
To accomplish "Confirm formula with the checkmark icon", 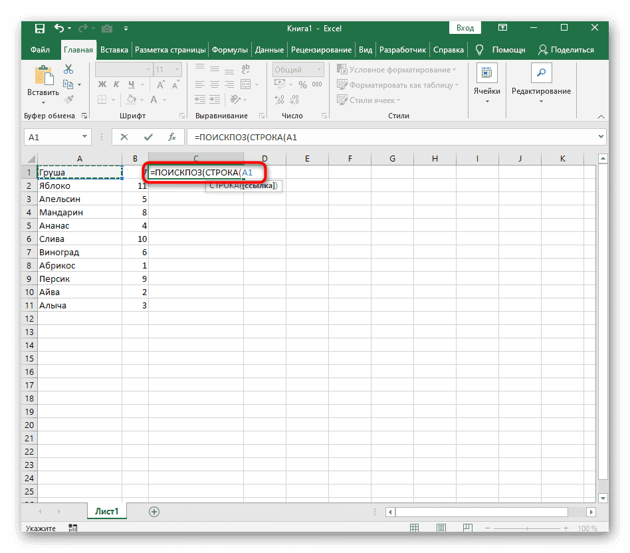I will [148, 137].
